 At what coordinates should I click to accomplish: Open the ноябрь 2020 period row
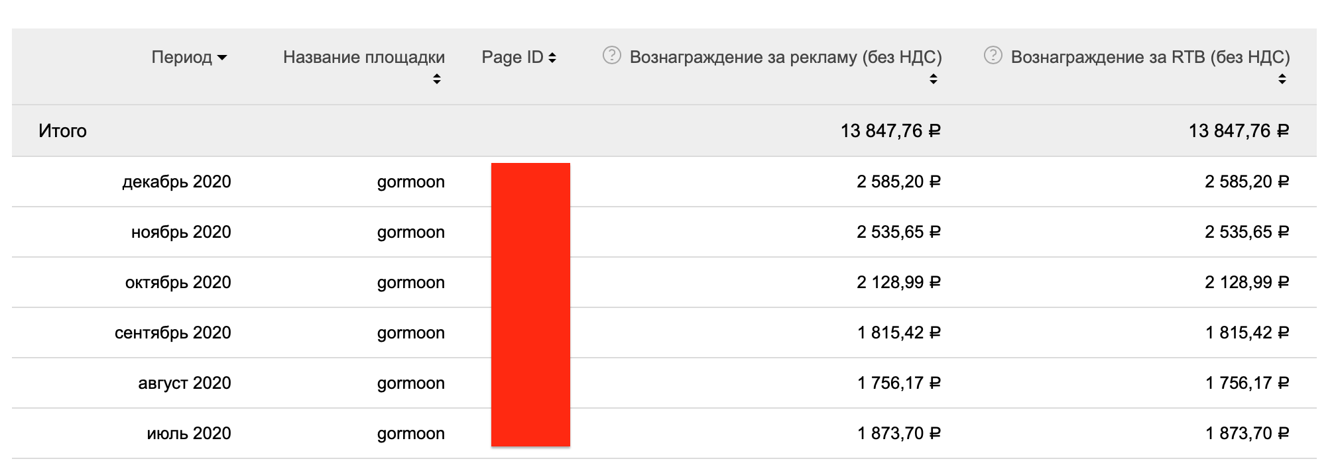[x=181, y=232]
